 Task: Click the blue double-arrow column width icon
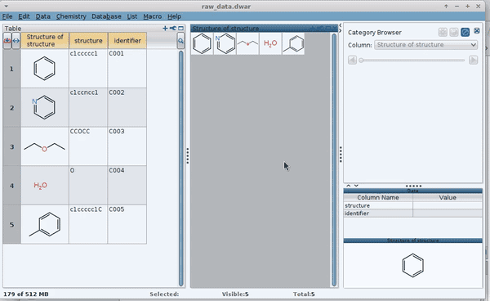click(x=16, y=41)
